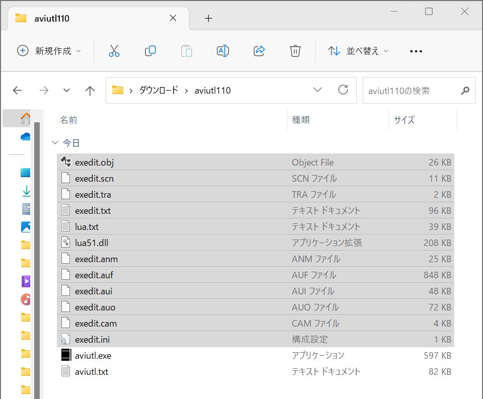
Task: Open OneDrive cloud icon in sidebar
Action: 26,136
